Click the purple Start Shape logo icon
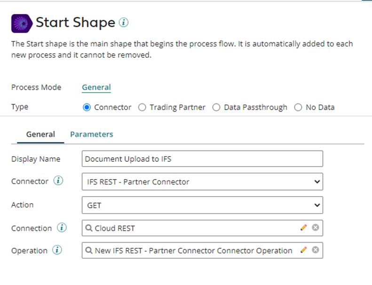Image resolution: width=372 pixels, height=285 pixels. tap(22, 23)
